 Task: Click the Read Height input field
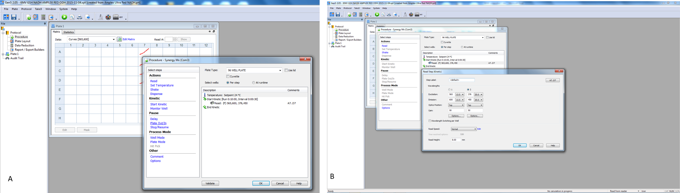click(456, 140)
